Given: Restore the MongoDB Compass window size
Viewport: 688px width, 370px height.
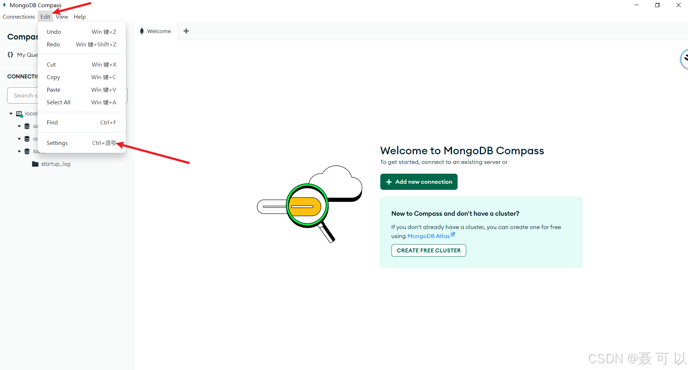Looking at the screenshot, I should pyautogui.click(x=657, y=5).
